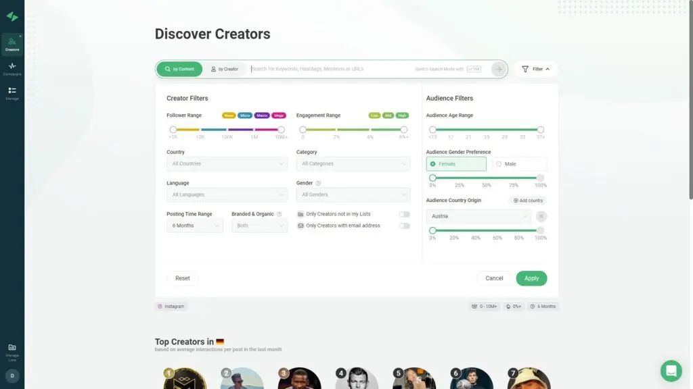This screenshot has height=389, width=693.
Task: Open the chat support bubble
Action: 671,370
